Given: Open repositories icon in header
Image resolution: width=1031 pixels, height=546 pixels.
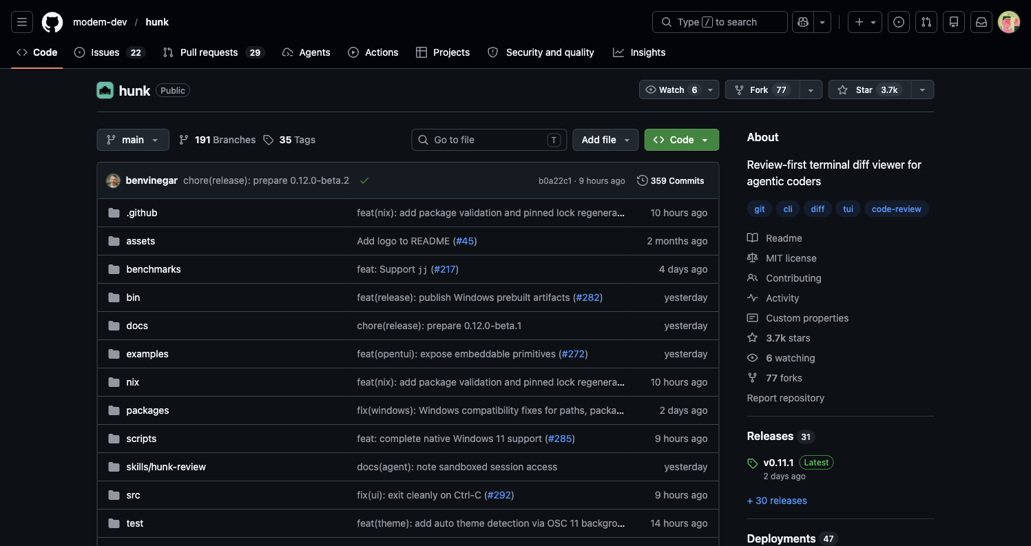Looking at the screenshot, I should [954, 22].
